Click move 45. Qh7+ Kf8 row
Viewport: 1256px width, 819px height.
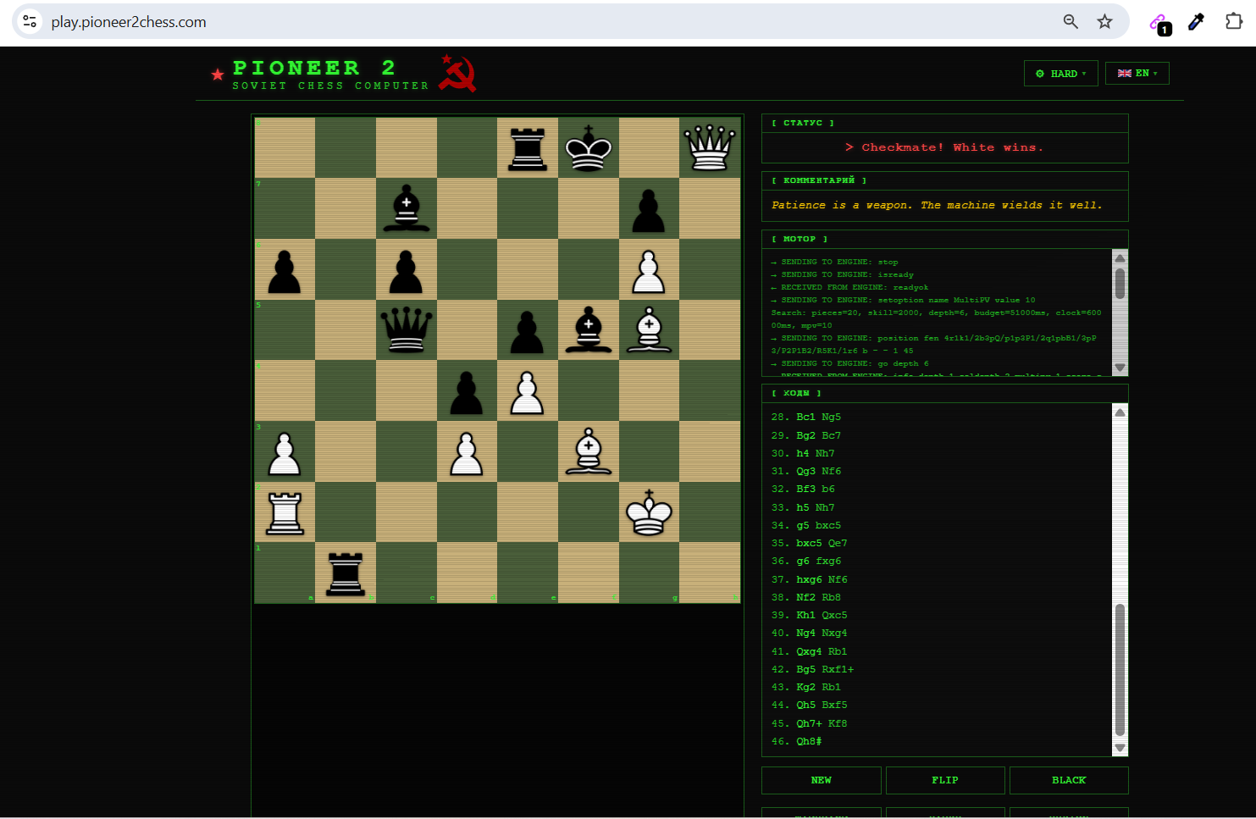click(809, 723)
